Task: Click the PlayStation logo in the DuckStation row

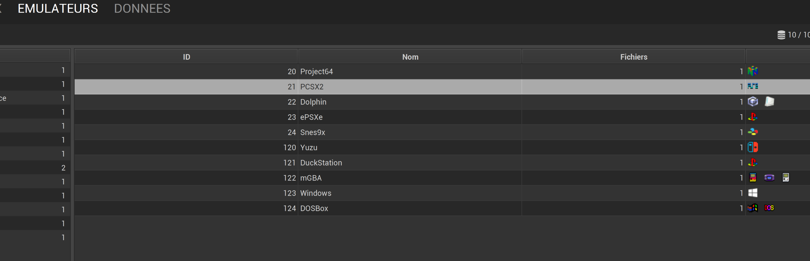Action: point(753,162)
